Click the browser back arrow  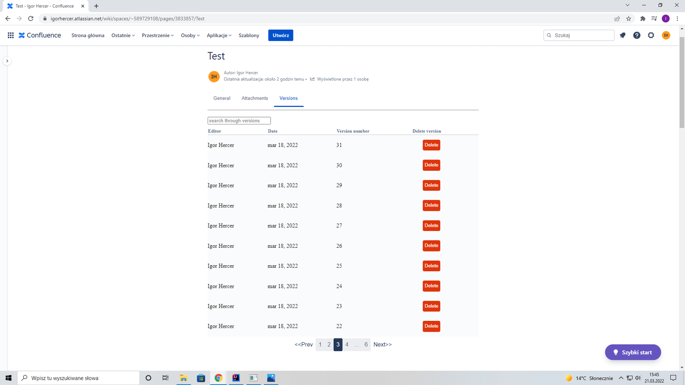click(x=8, y=18)
